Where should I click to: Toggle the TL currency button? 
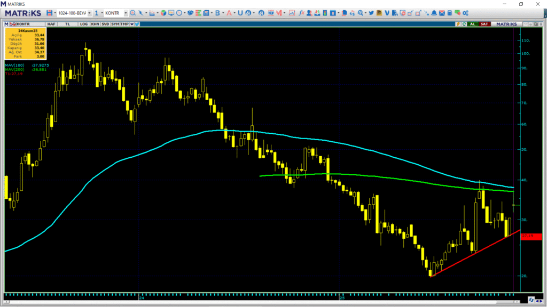[68, 24]
